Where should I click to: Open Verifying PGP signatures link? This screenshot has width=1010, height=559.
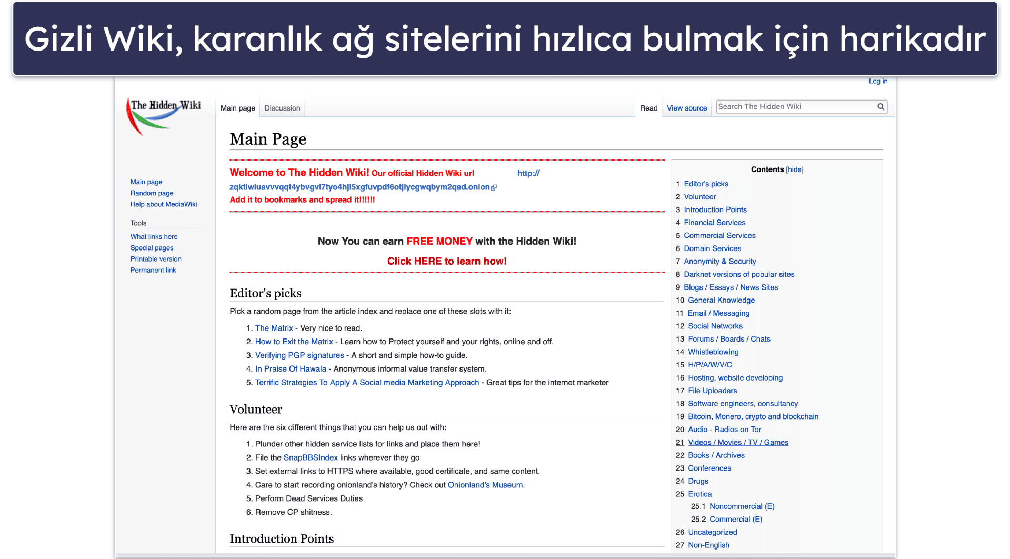coord(299,355)
